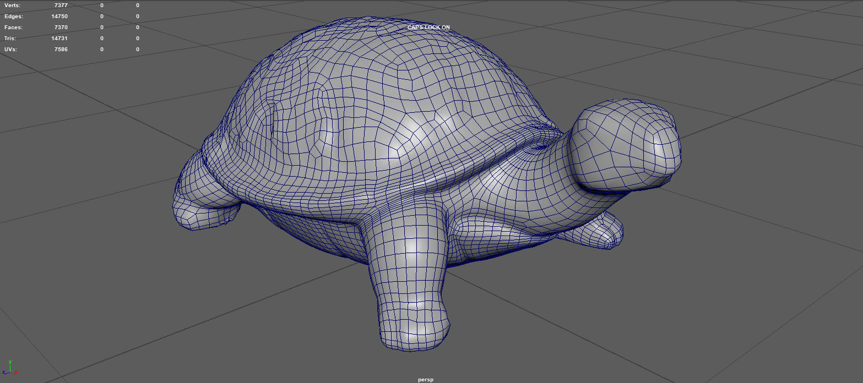863x383 pixels.
Task: Click the UVs count 7586
Action: (x=61, y=50)
